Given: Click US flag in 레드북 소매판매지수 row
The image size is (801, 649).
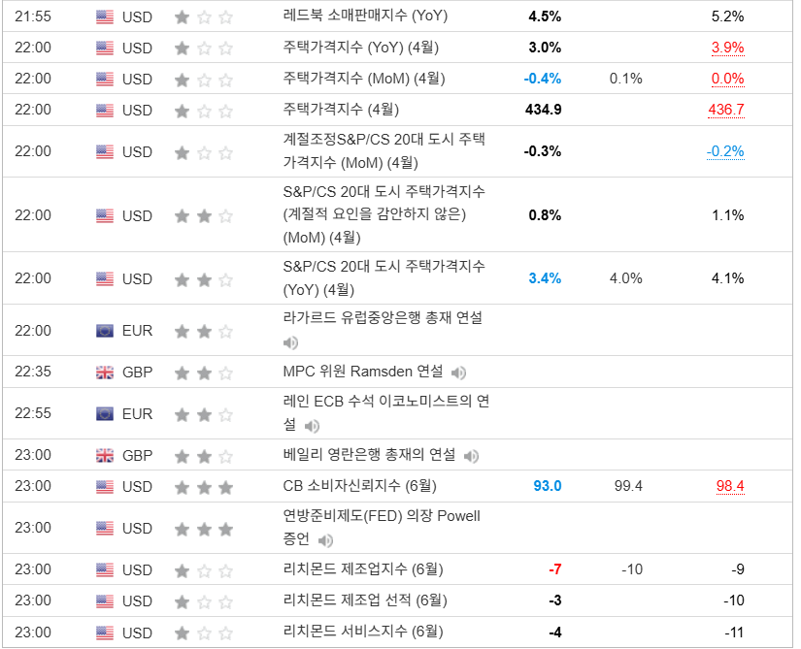Looking at the screenshot, I should click(105, 16).
